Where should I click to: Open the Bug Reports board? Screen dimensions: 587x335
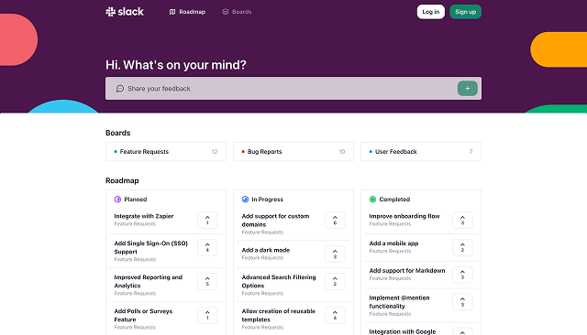(293, 152)
